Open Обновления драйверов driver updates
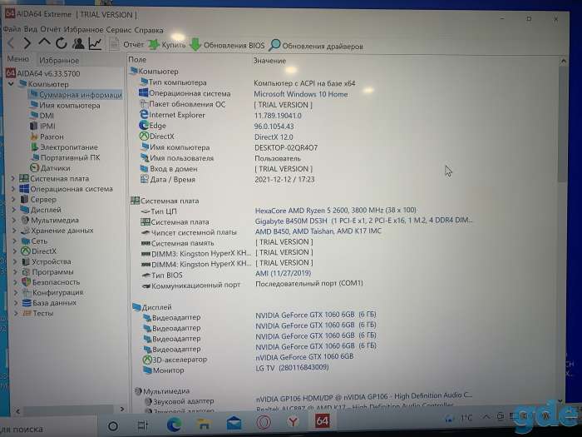Viewport: 582px width, 437px height. click(316, 46)
